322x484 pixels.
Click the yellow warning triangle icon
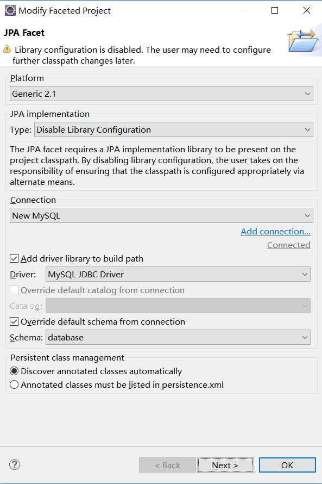coord(7,49)
